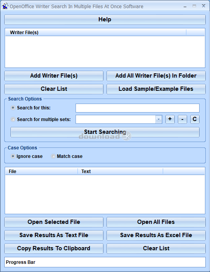Load Sample/Example Files
The image size is (210, 272).
[x=156, y=89]
